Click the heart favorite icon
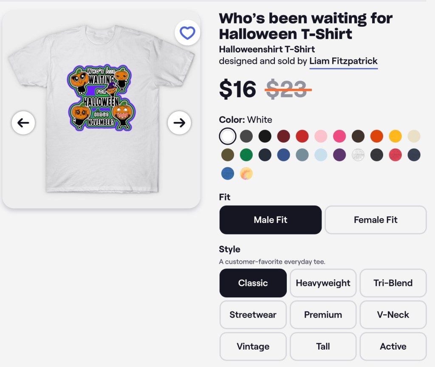 coord(187,33)
